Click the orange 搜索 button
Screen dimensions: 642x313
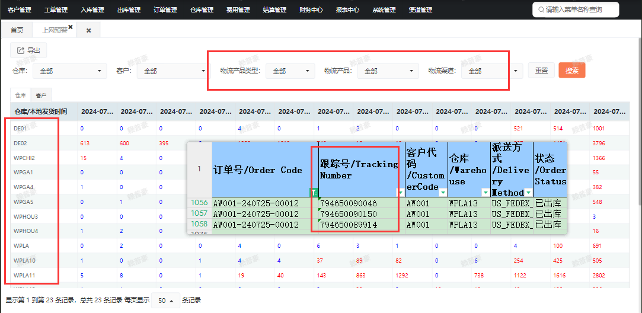coord(572,71)
